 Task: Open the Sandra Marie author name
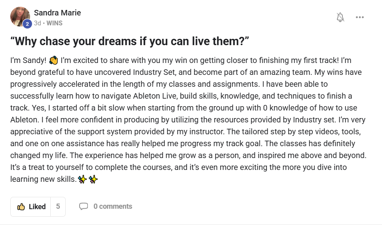click(57, 13)
